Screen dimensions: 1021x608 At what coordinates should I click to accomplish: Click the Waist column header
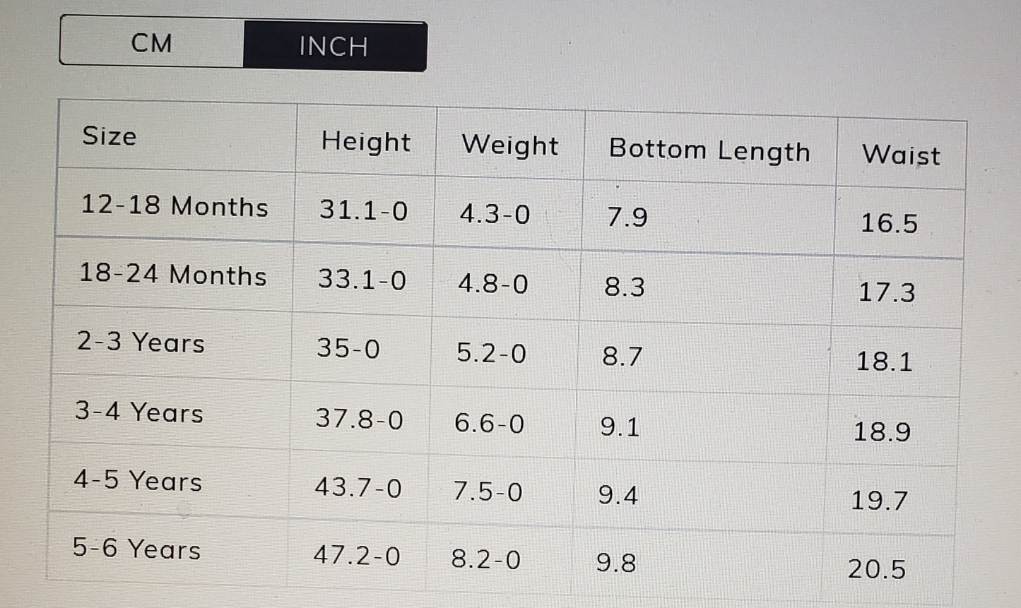(901, 155)
